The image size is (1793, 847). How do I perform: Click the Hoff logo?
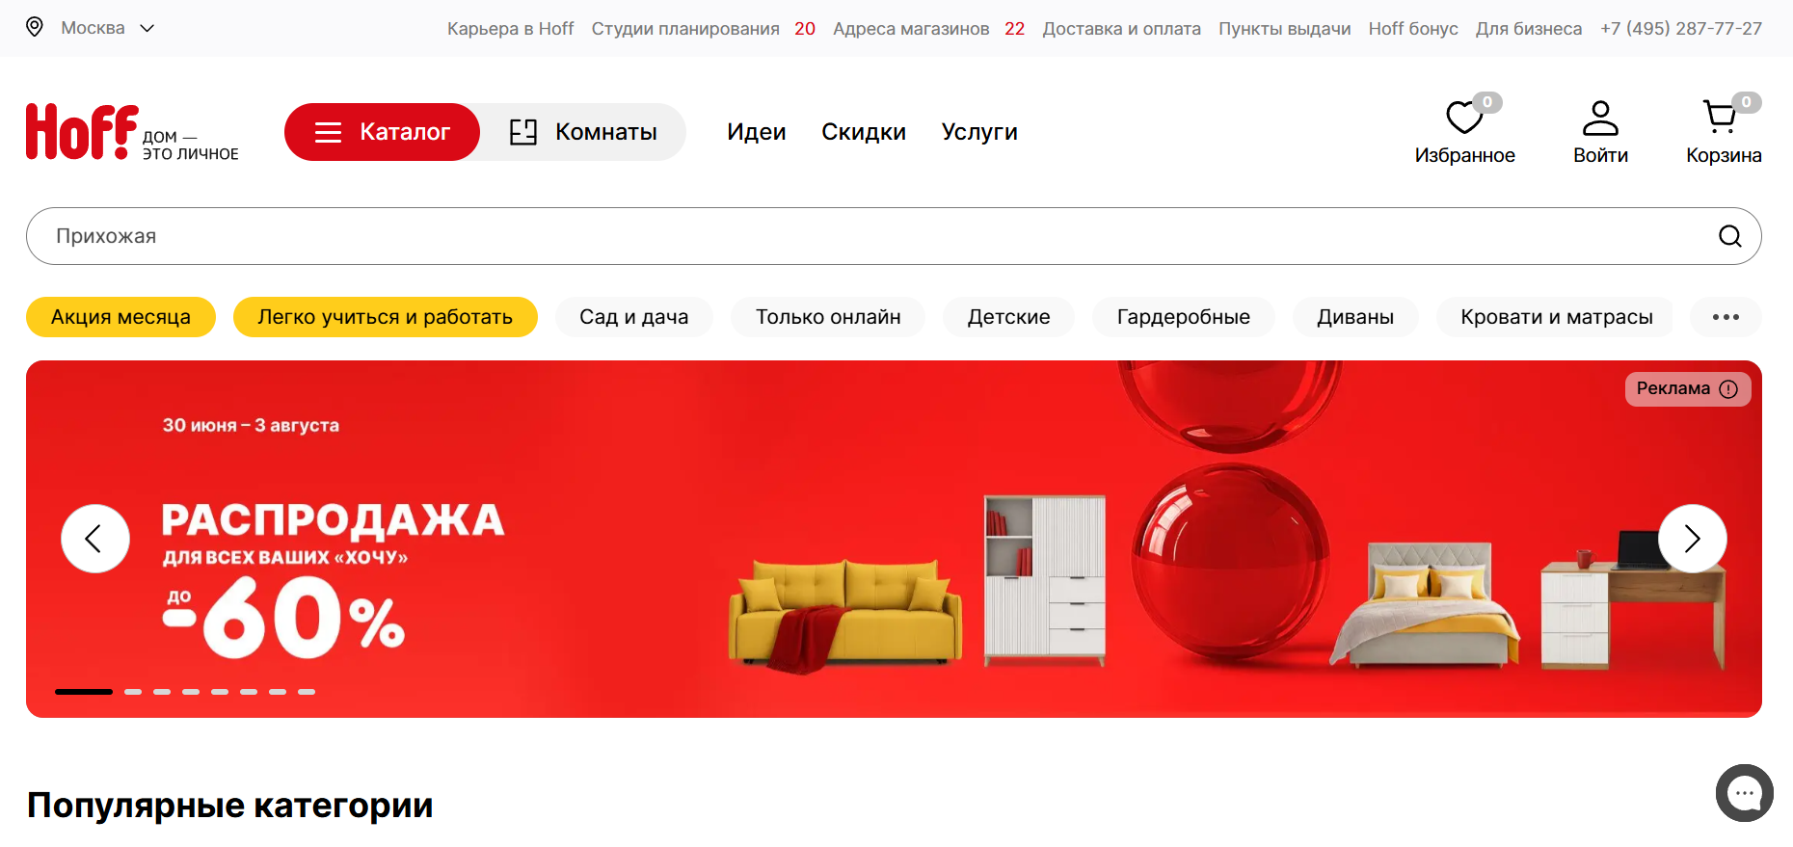tap(132, 132)
